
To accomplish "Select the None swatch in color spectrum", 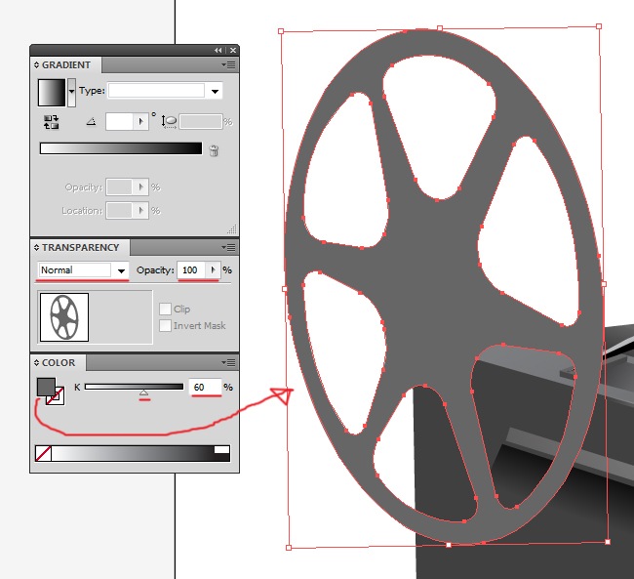I will (x=43, y=453).
